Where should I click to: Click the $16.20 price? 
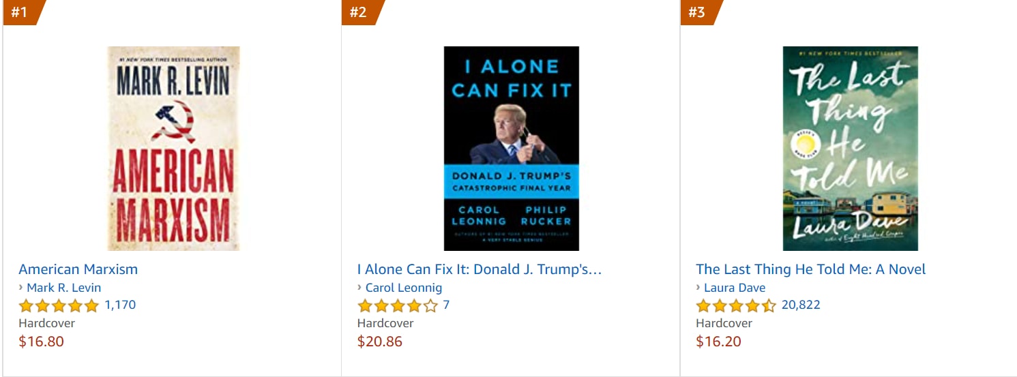pyautogui.click(x=718, y=342)
